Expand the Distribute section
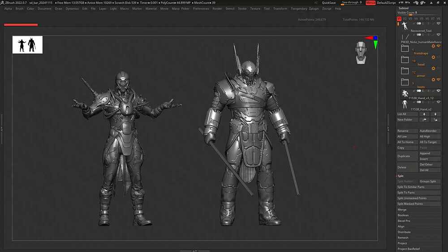The height and width of the screenshot is (252, 448). point(404,232)
